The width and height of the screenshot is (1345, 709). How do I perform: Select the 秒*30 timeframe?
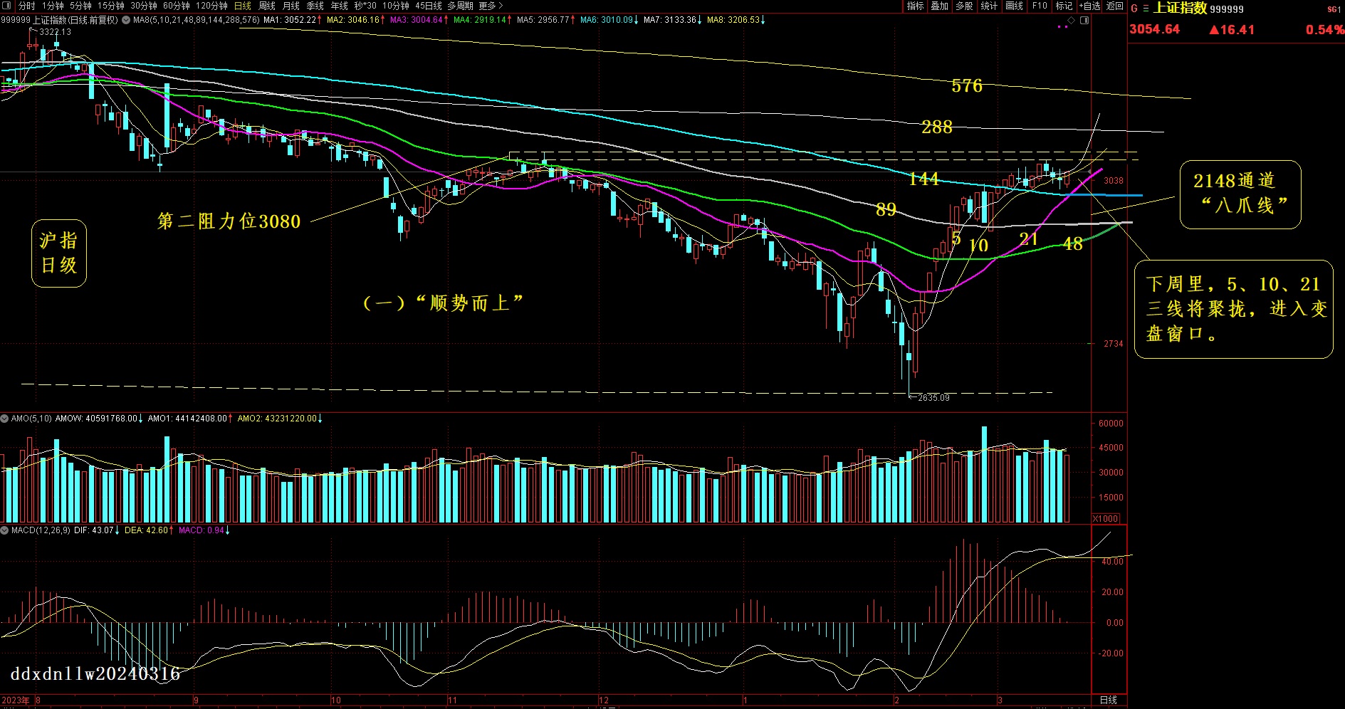coord(365,6)
